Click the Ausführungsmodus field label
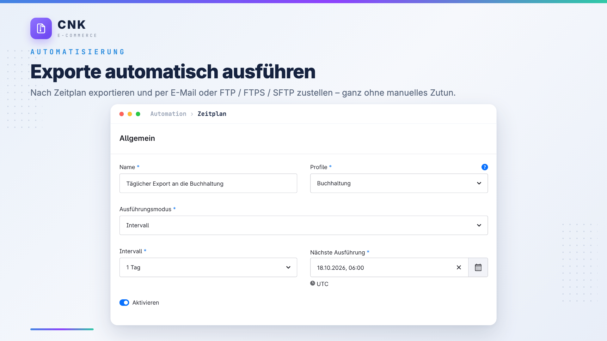607x341 pixels. (x=145, y=209)
